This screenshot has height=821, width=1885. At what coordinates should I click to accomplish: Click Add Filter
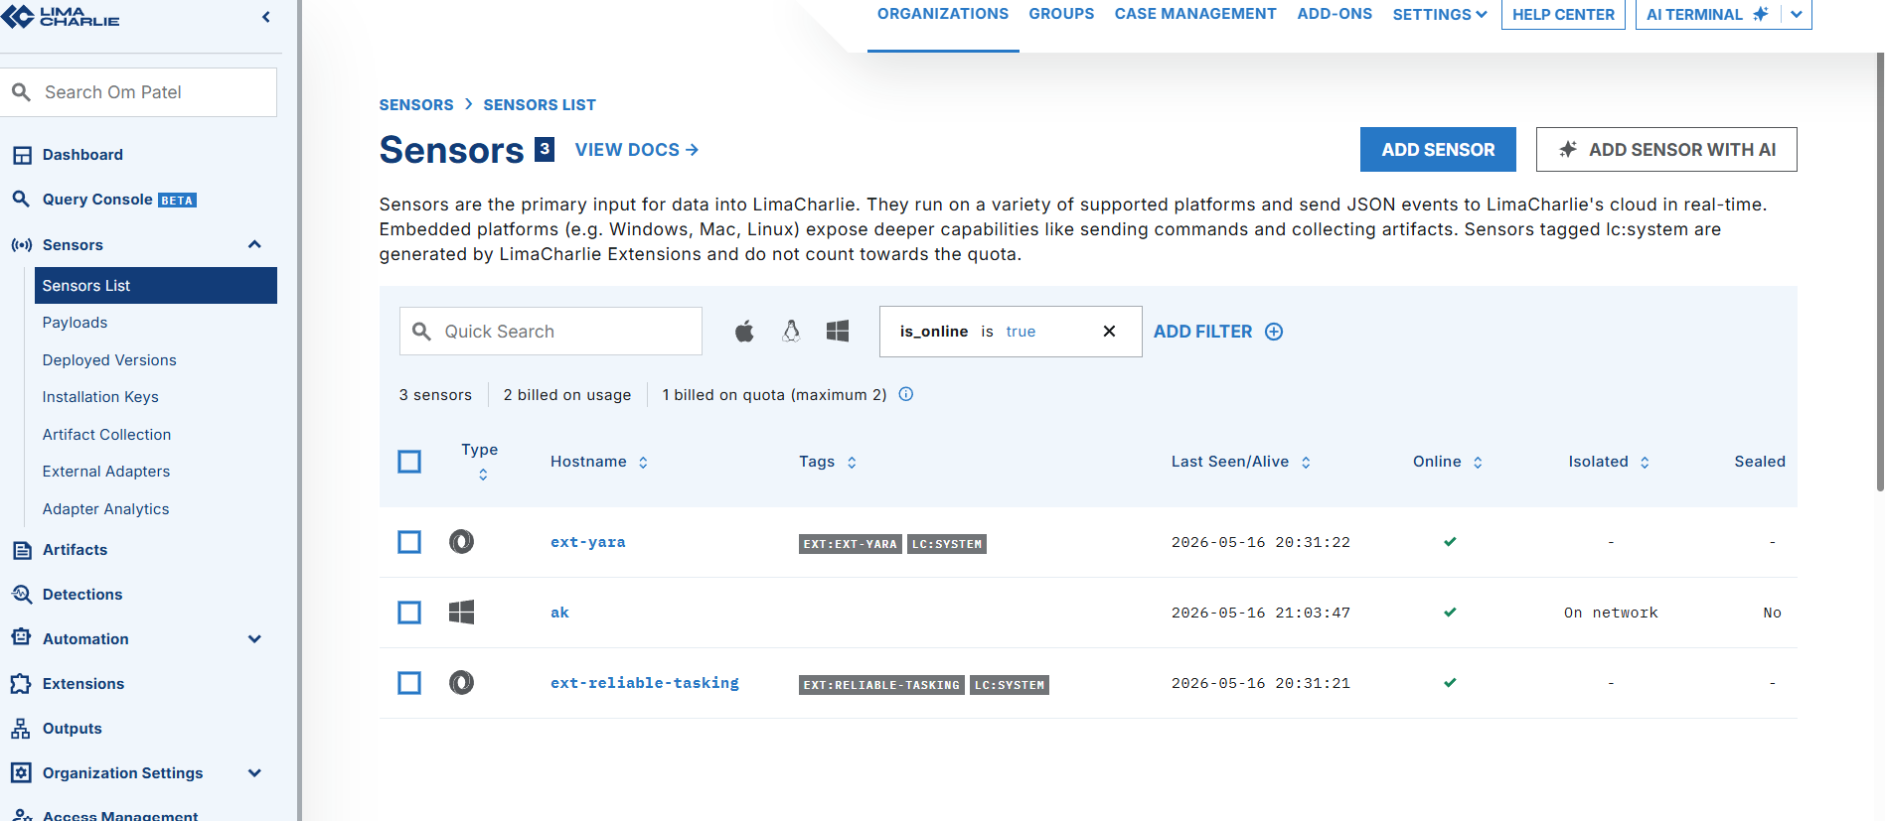tap(1202, 332)
